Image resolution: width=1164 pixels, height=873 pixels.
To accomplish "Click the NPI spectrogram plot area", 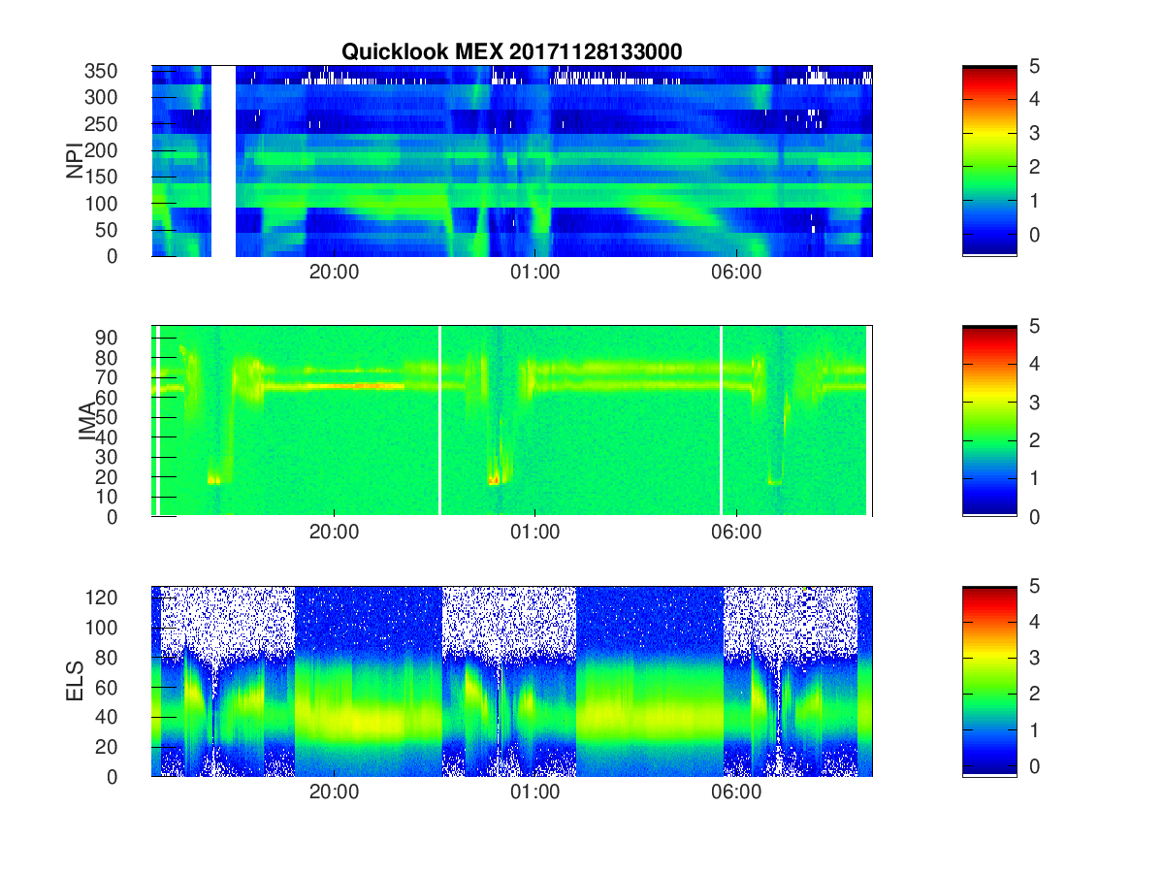I will point(512,161).
